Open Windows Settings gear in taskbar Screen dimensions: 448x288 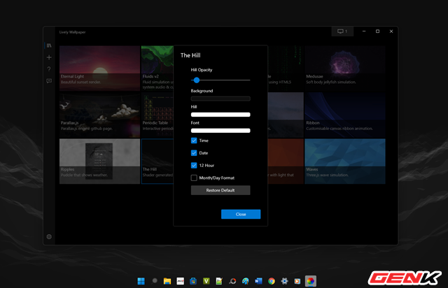click(285, 281)
